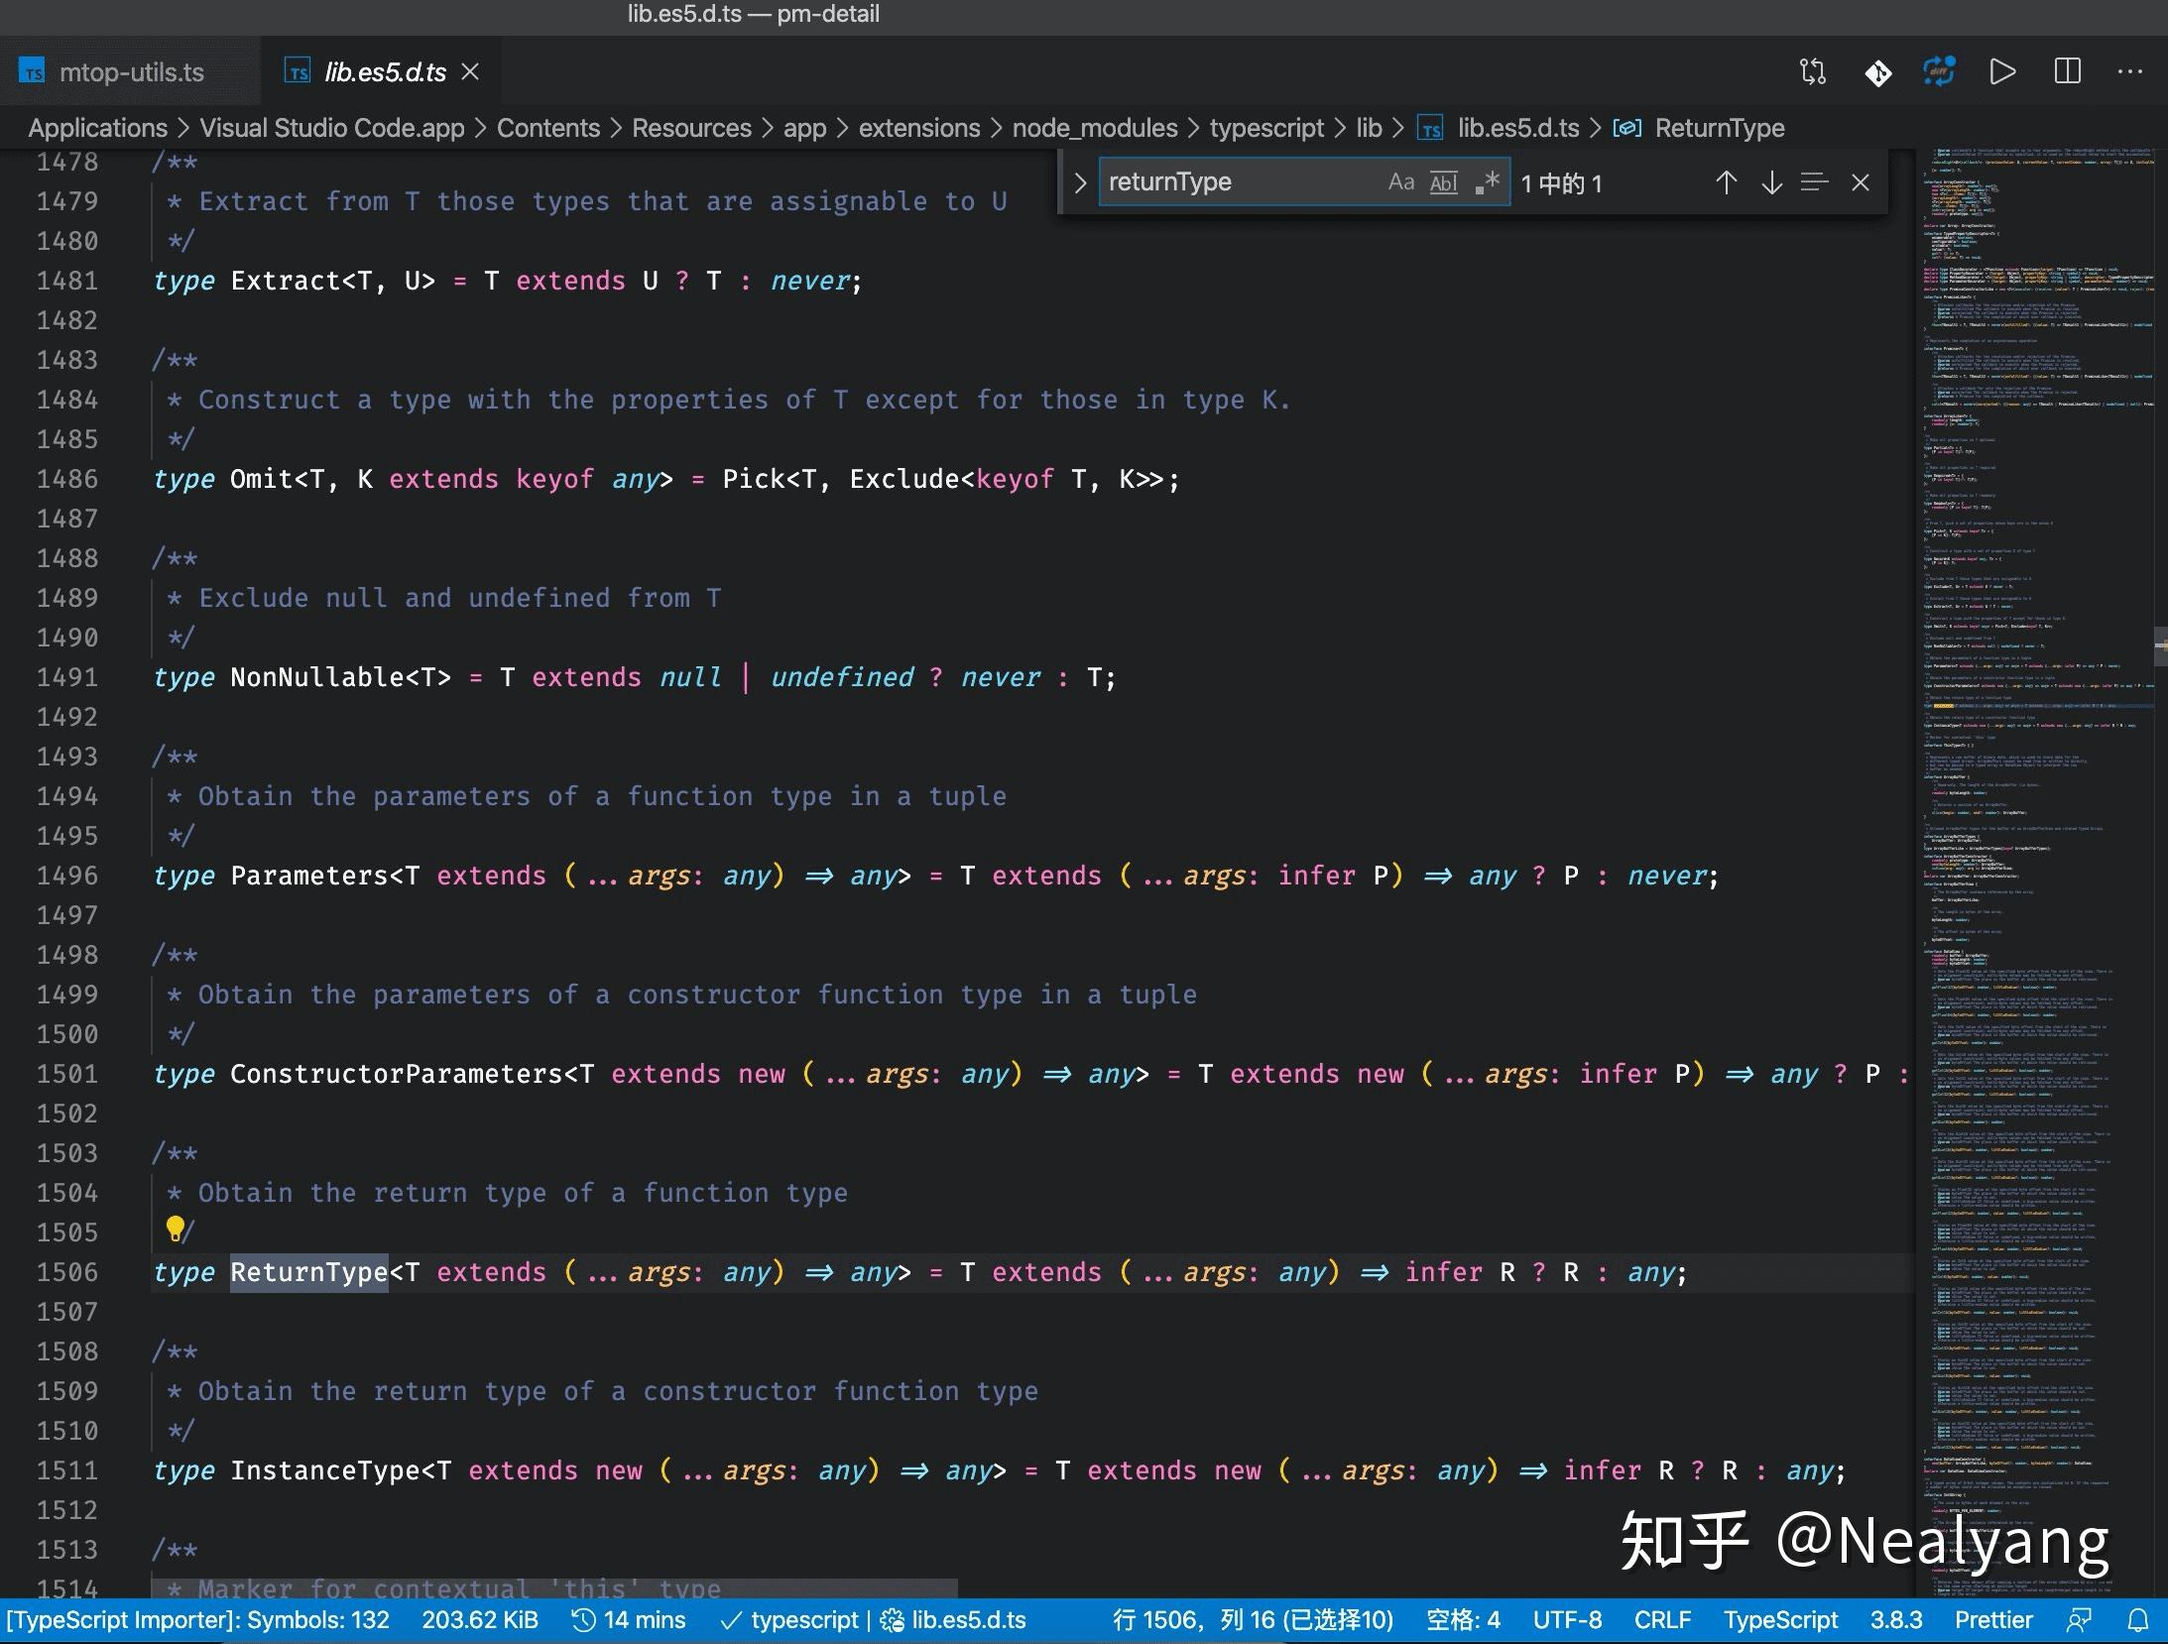Click the minimap on the right edge
The height and width of the screenshot is (1644, 2168).
coord(2033,793)
